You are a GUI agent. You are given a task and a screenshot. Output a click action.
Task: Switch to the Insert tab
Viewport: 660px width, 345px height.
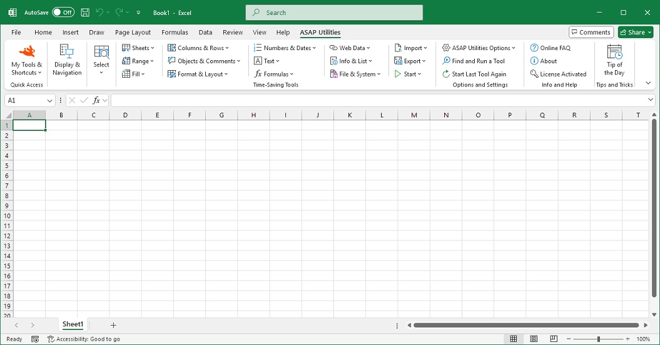pos(70,33)
